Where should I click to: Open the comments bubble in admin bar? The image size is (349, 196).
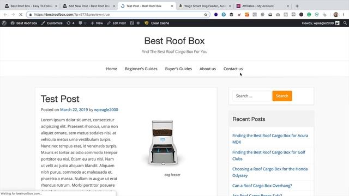(82, 23)
